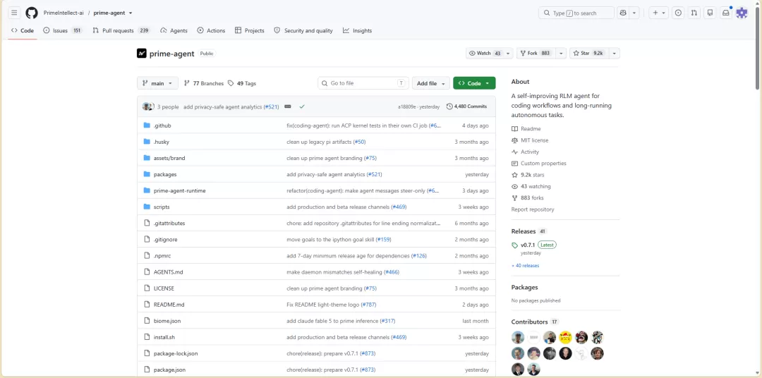
Task: Open the user avatar menu
Action: (x=742, y=13)
